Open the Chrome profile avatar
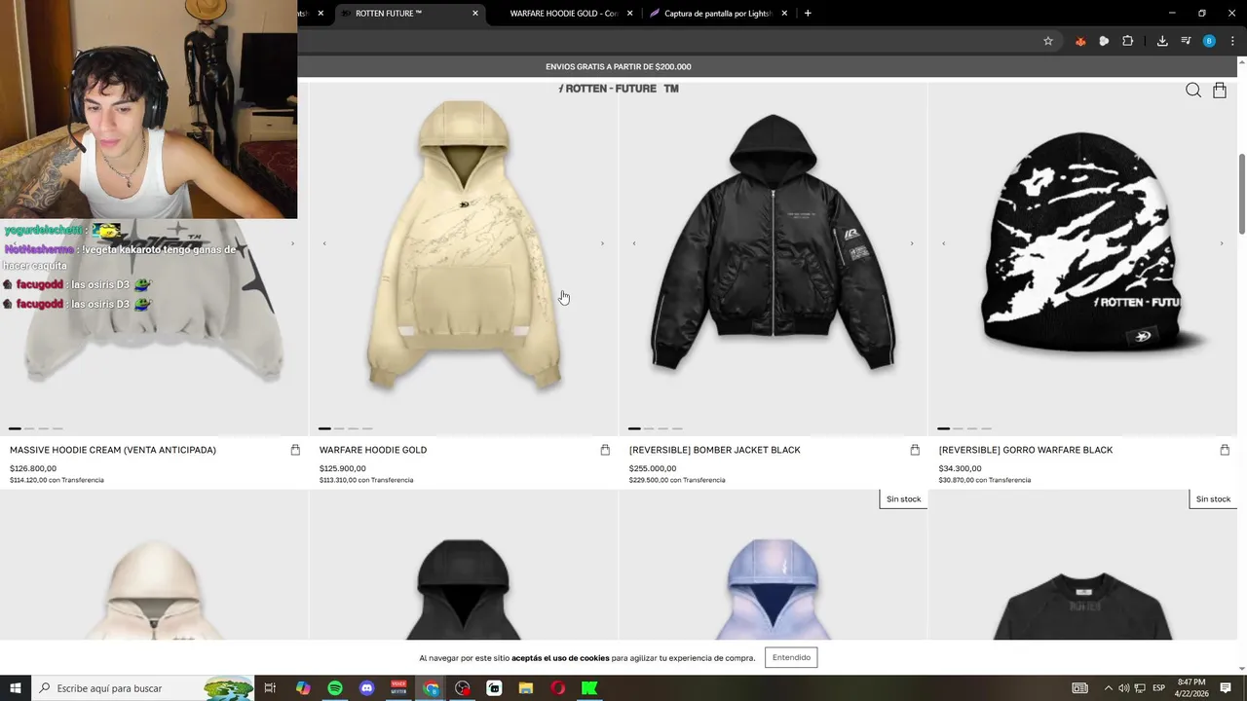This screenshot has width=1247, height=701. pos(1209,41)
